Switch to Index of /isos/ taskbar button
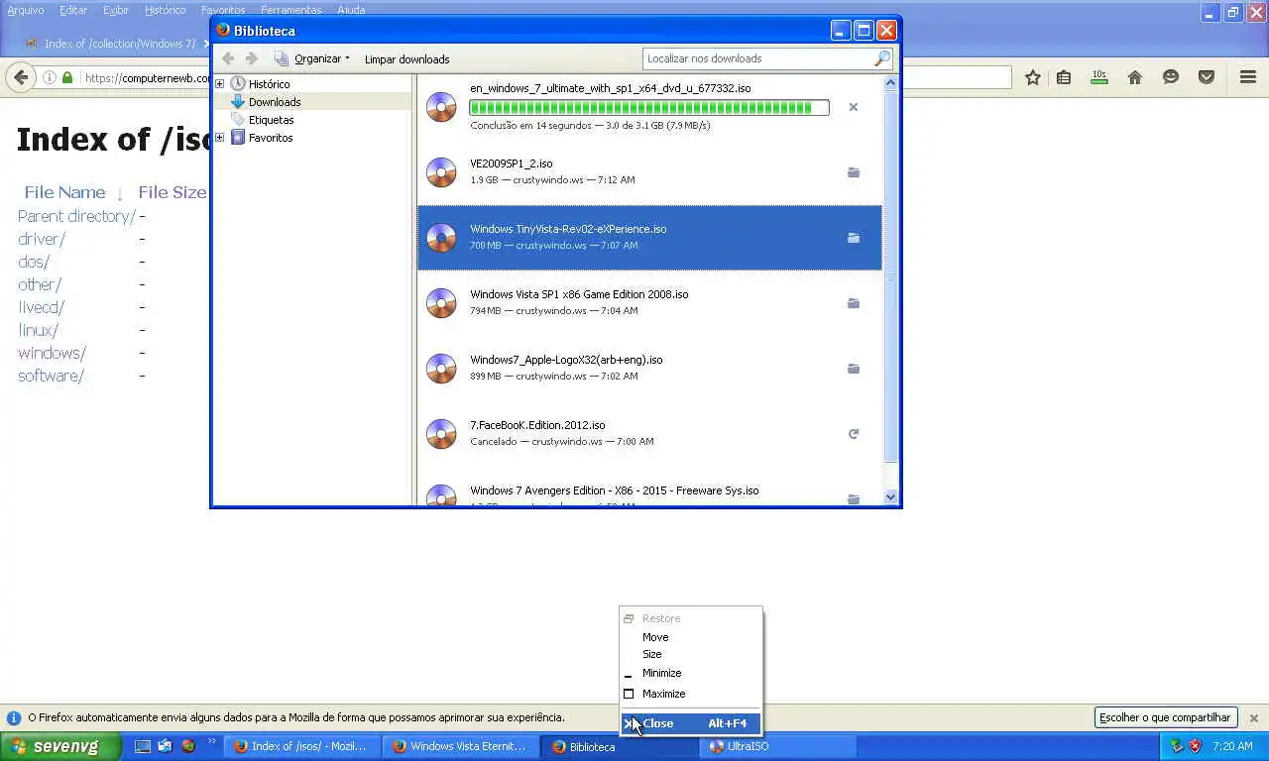This screenshot has width=1269, height=761. tap(302, 746)
